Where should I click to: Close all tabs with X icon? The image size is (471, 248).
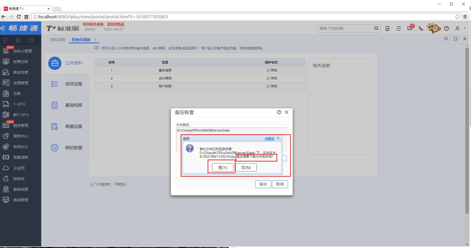[x=465, y=39]
